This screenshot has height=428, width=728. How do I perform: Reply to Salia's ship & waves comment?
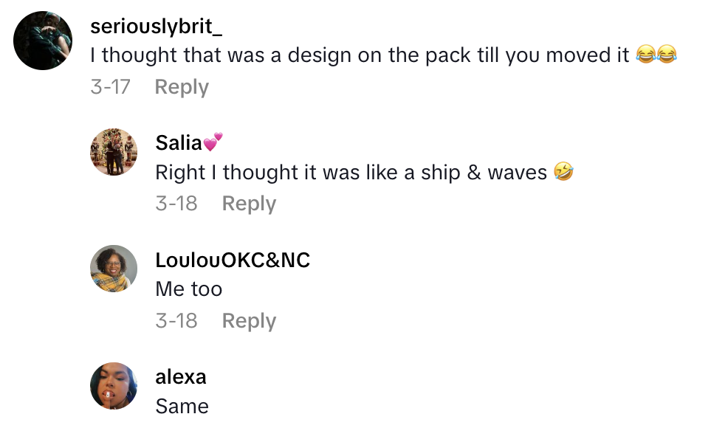(249, 204)
